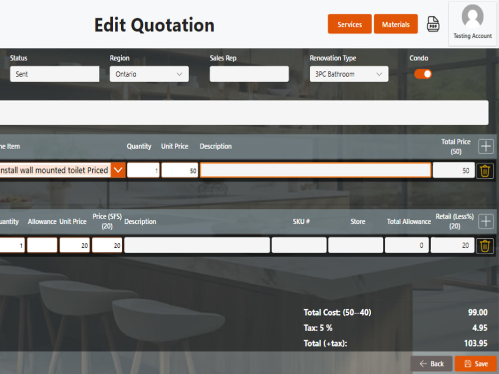Open the Renovation Type dropdown showing 3PC Bathroom
499x374 pixels.
349,74
